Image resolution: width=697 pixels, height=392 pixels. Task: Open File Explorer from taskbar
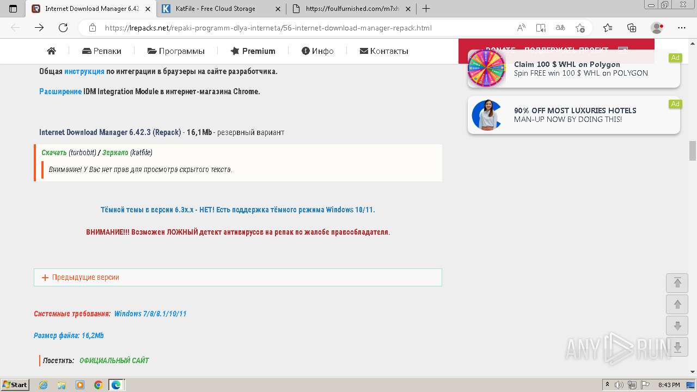(x=62, y=385)
